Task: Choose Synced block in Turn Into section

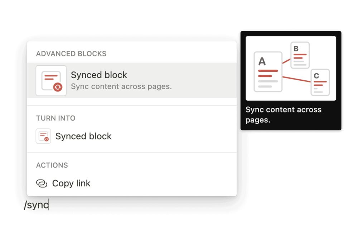Action: tap(132, 136)
